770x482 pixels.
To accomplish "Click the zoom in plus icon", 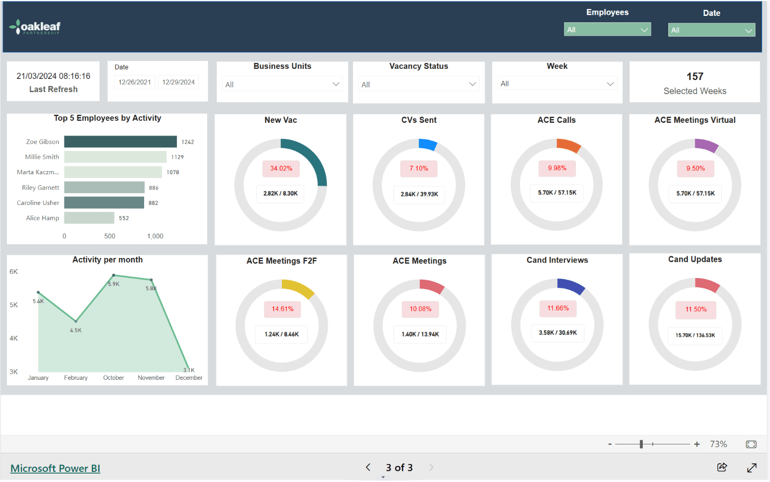I will point(697,444).
